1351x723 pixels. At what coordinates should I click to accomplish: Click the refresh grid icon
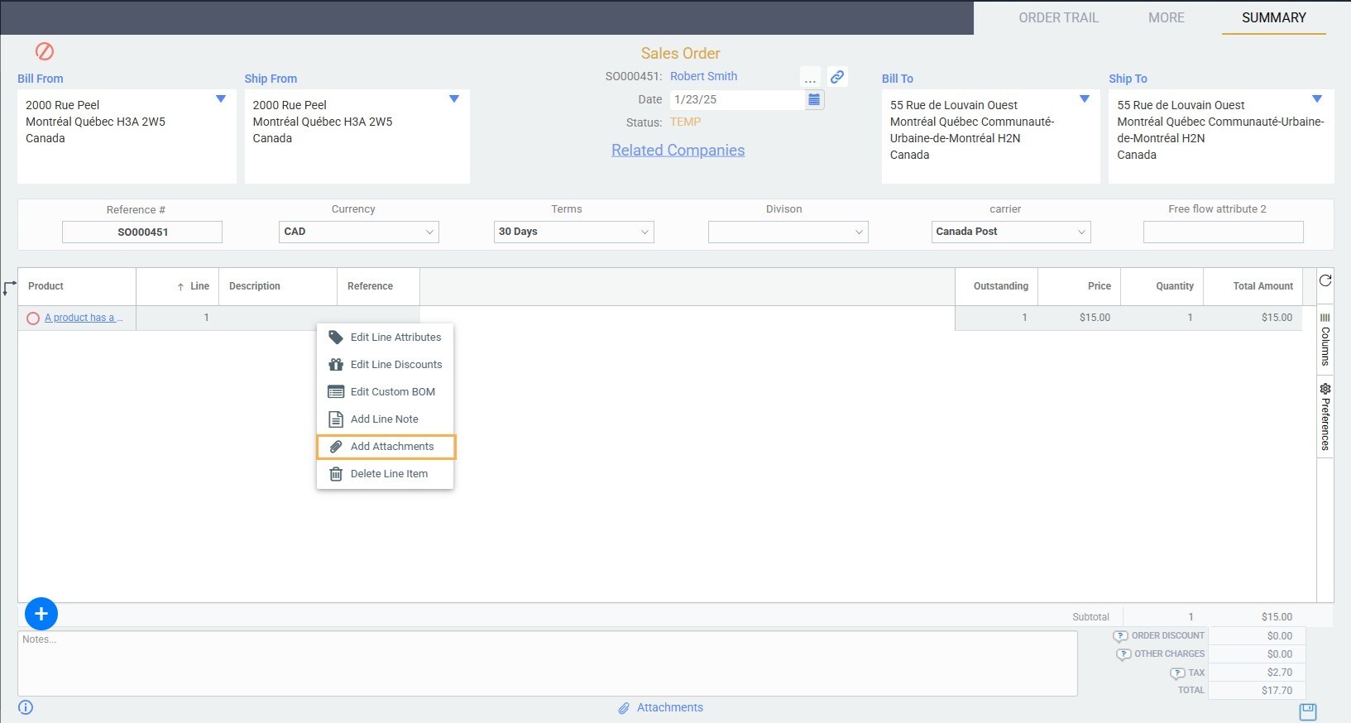(x=1325, y=280)
